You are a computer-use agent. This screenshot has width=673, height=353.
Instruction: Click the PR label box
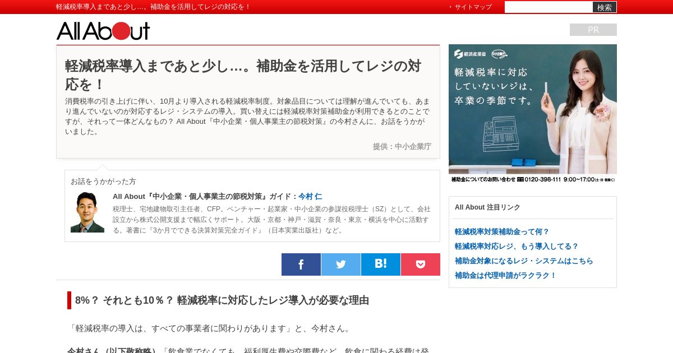tap(593, 30)
